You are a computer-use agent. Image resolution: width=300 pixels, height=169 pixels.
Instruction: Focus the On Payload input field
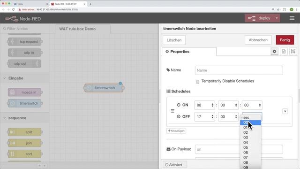(x=239, y=149)
